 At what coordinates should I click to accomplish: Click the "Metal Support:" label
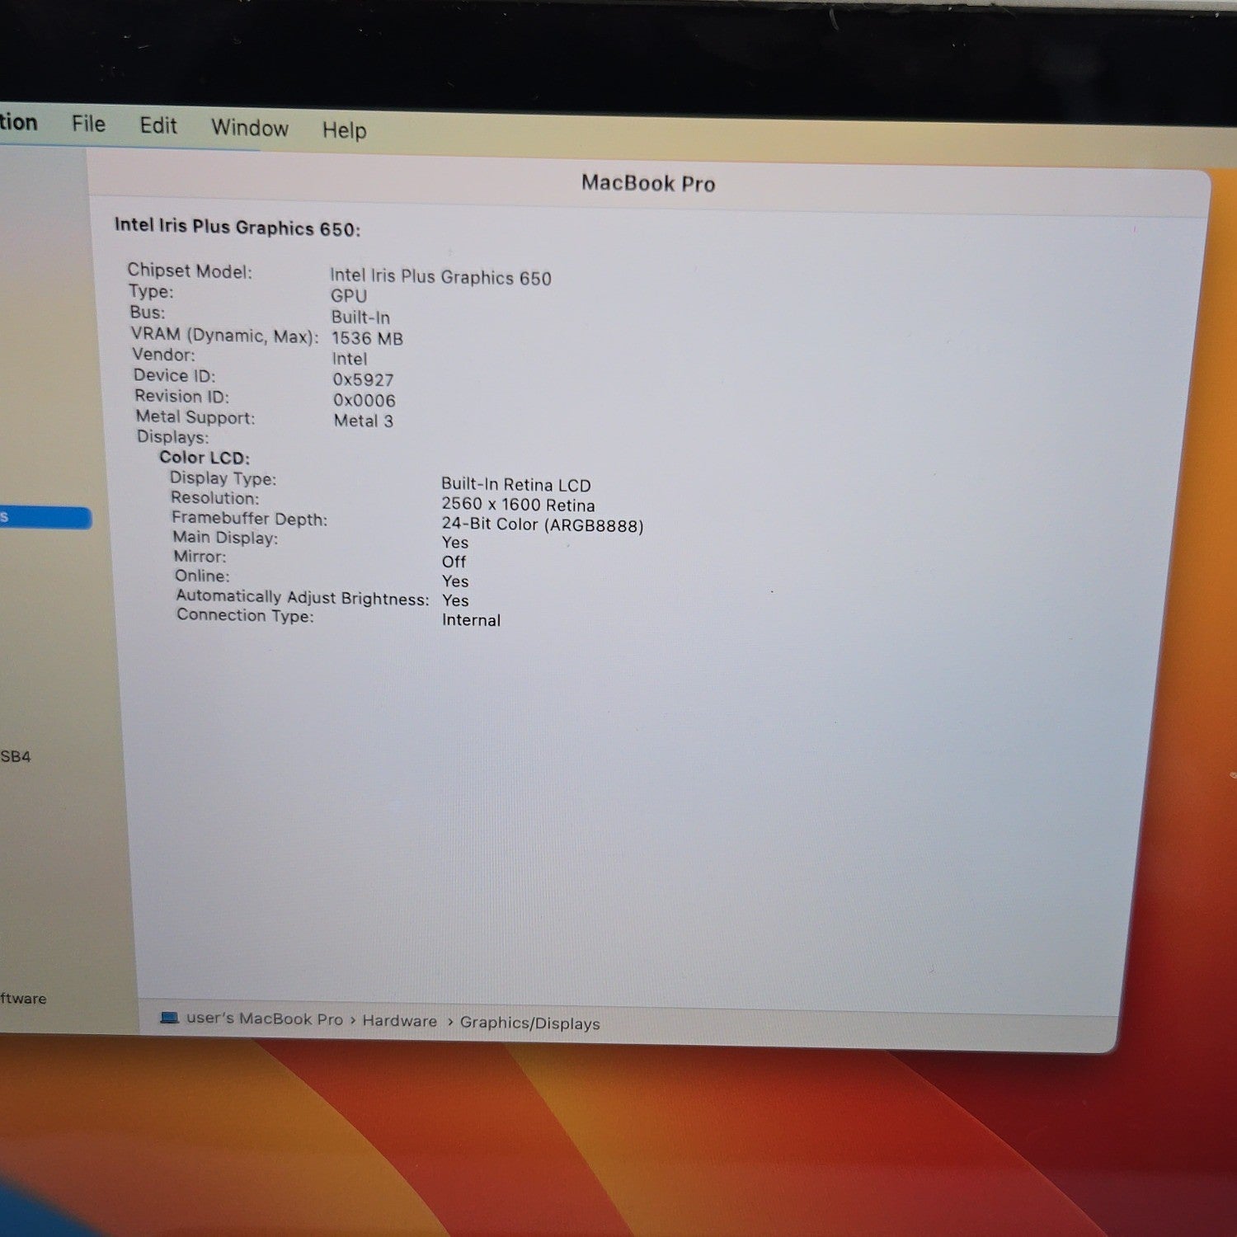(x=195, y=417)
